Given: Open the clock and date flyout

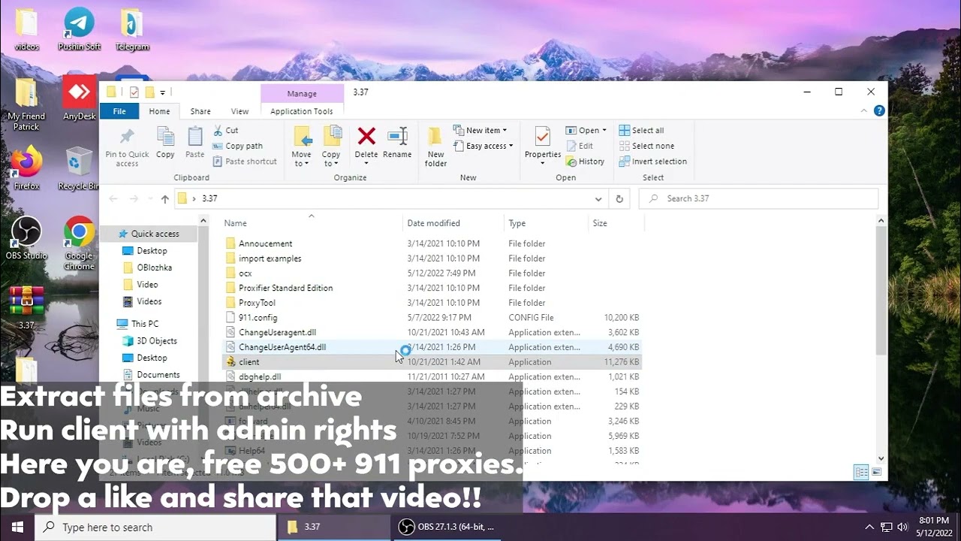Looking at the screenshot, I should click(934, 527).
